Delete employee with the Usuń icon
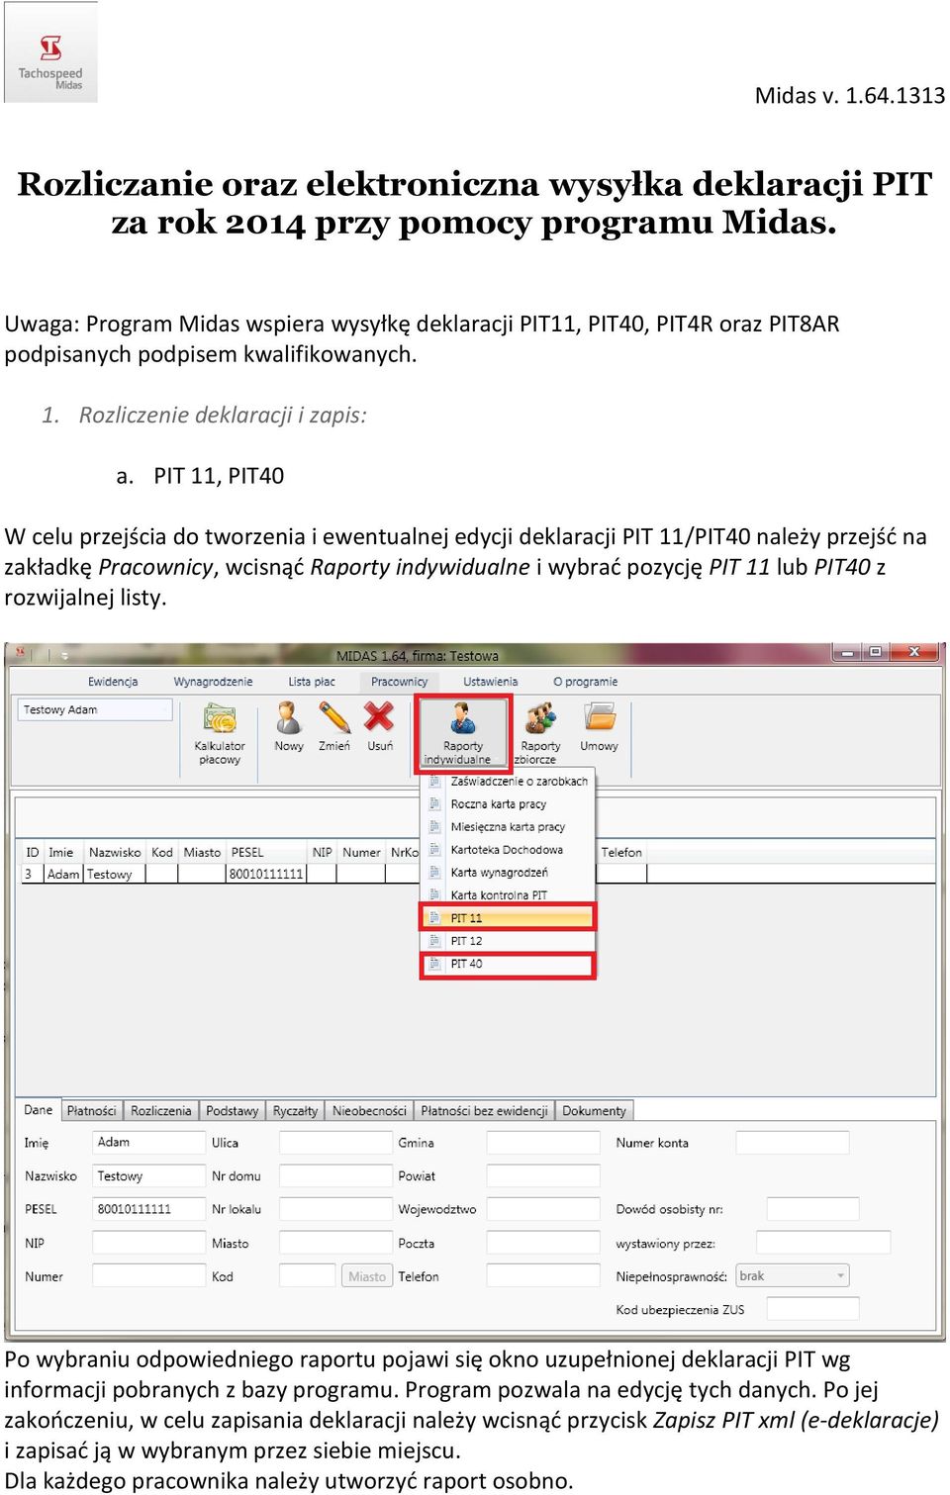This screenshot has width=950, height=1495. (380, 727)
